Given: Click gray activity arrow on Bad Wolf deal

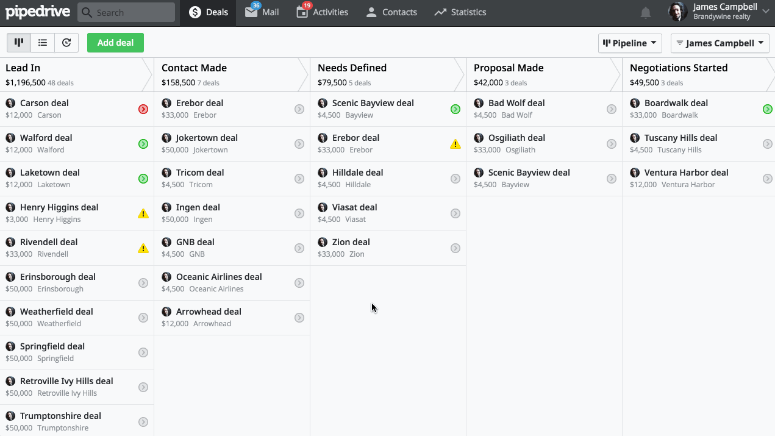Looking at the screenshot, I should [612, 109].
